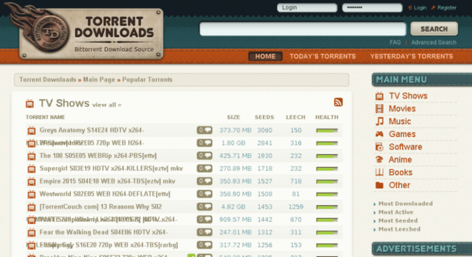Click the Music note icon
Image resolution: width=472 pixels, height=257 pixels.
tap(379, 121)
